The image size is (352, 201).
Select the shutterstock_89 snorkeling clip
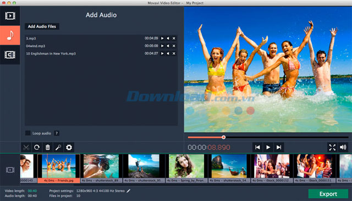(101, 168)
